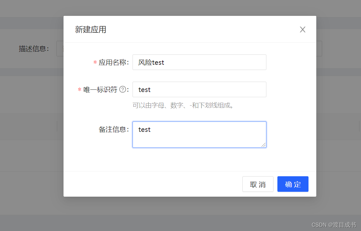Click the help icon beside 唯一标识符
Viewport: 361px width, 231px height.
pos(123,89)
